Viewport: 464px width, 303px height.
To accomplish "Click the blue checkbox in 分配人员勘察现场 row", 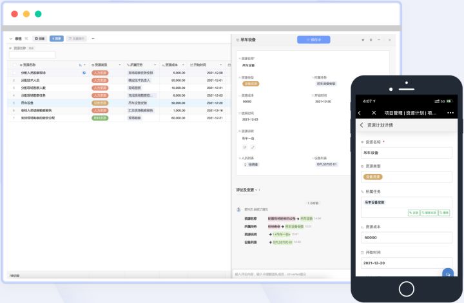I will [84, 73].
